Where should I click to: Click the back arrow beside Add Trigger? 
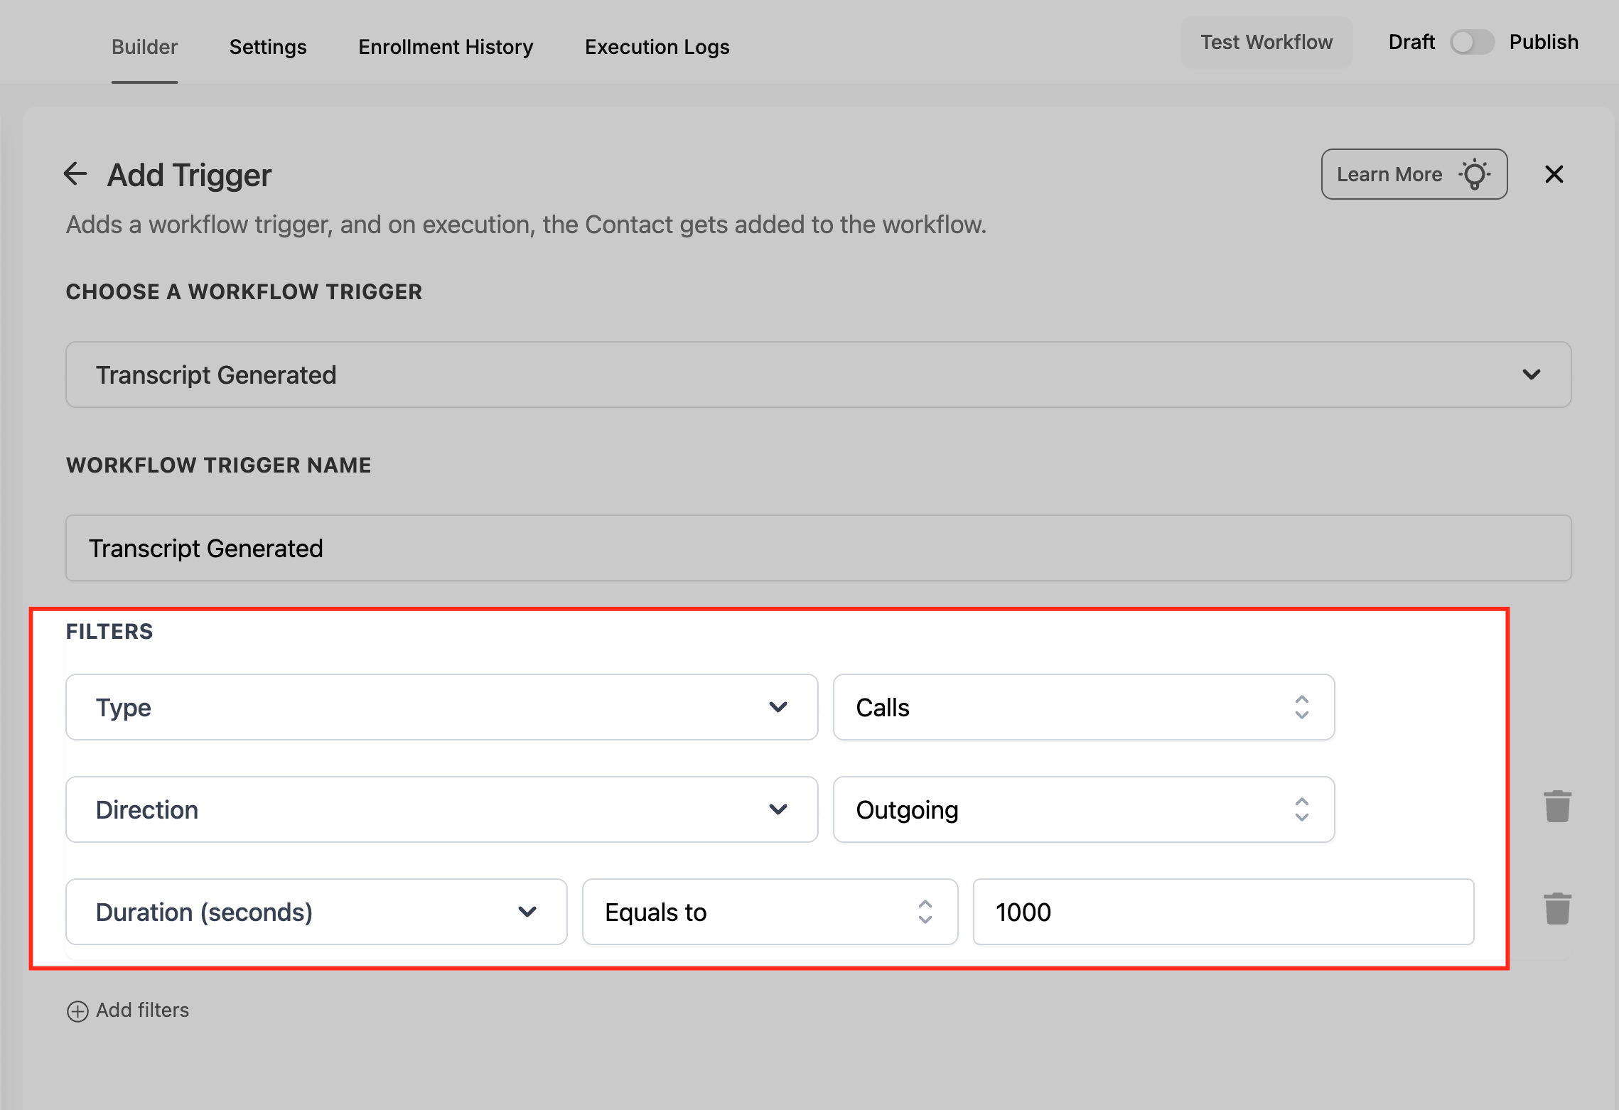click(x=75, y=173)
